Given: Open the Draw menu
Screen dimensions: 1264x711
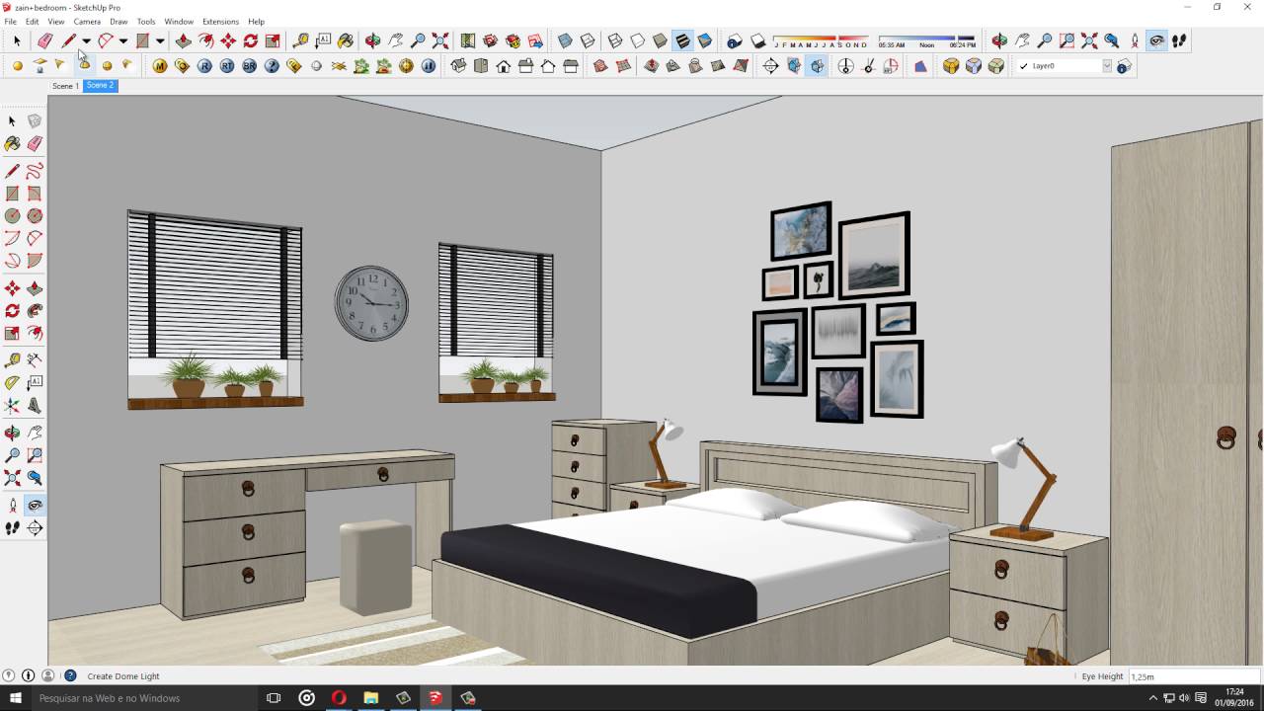Looking at the screenshot, I should coord(118,21).
